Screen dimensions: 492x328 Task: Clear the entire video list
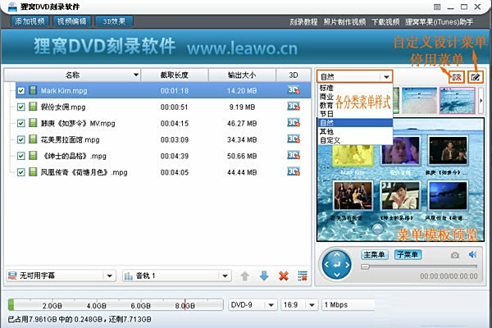(303, 276)
